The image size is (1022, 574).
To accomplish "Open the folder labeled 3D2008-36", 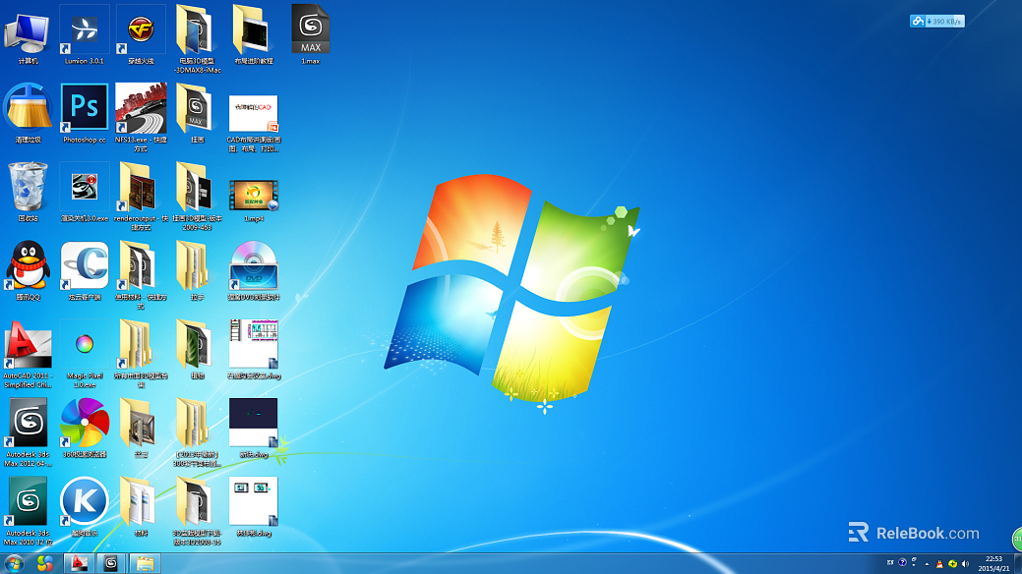I will [197, 511].
